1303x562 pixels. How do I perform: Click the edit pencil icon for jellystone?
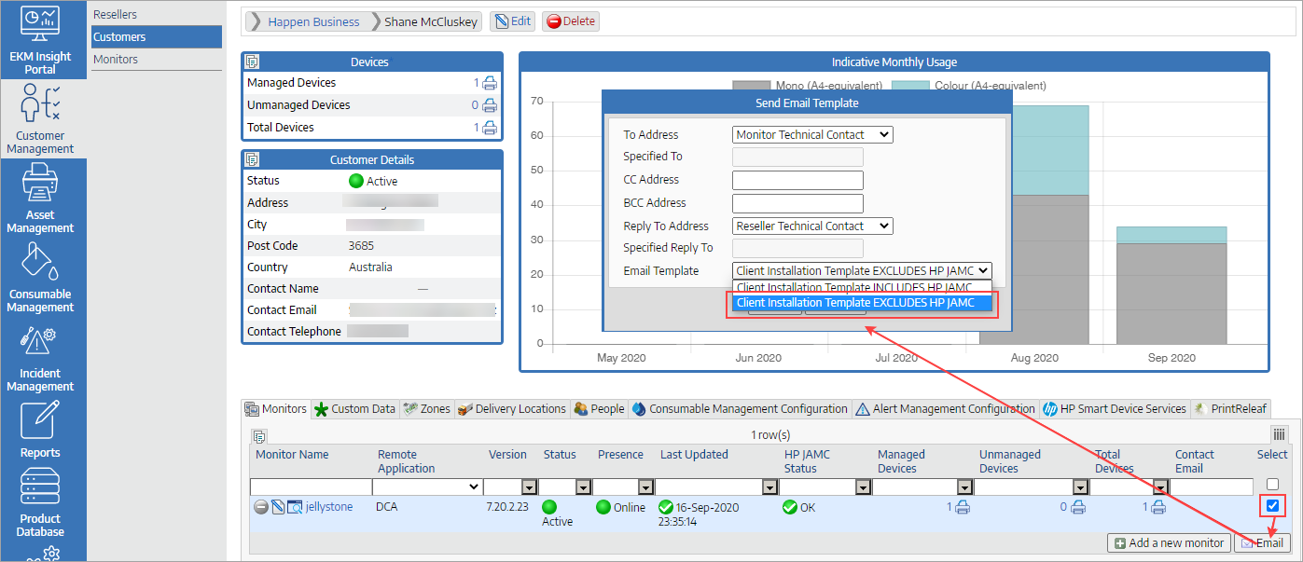coord(278,507)
